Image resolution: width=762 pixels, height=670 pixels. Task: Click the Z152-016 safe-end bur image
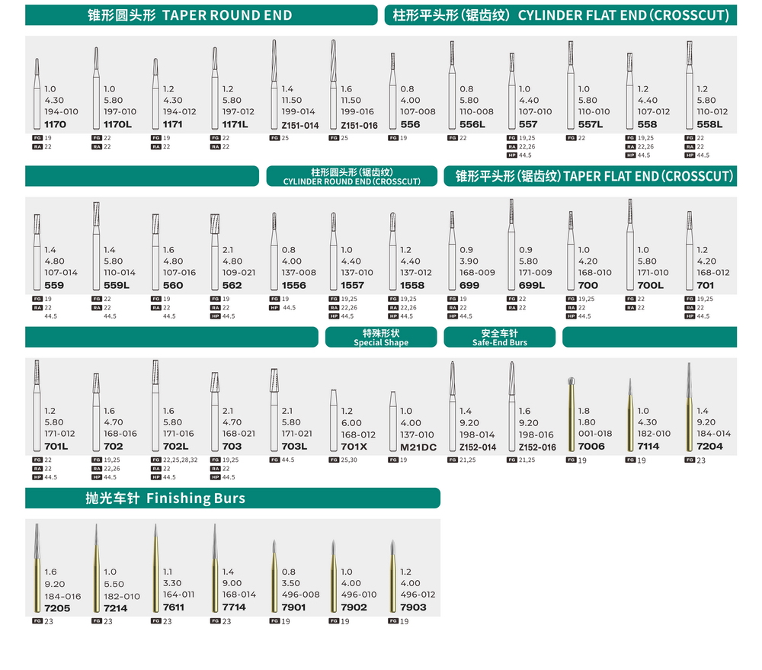pyautogui.click(x=511, y=408)
